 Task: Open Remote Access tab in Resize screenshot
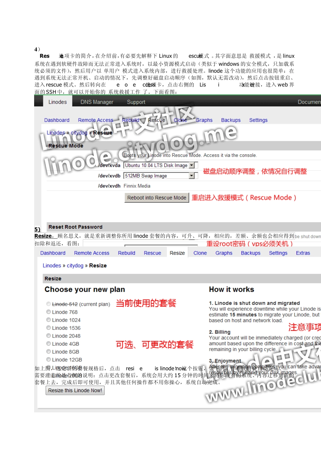click(x=92, y=253)
